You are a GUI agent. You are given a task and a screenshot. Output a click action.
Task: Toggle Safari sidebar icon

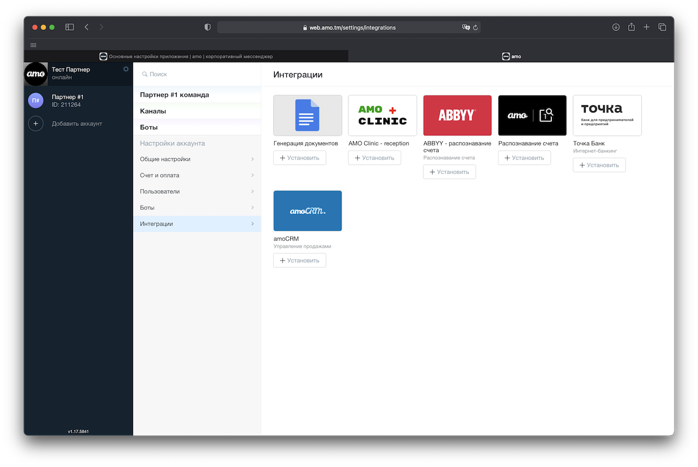click(69, 27)
